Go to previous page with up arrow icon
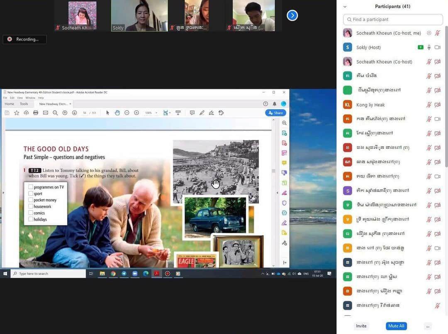The width and height of the screenshot is (448, 334). coord(65,113)
